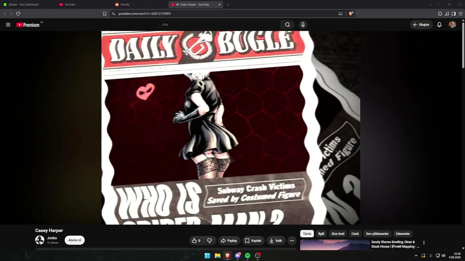Viewport: 465px width, 261px height.
Task: Open the media control music note icon
Action: (447, 14)
